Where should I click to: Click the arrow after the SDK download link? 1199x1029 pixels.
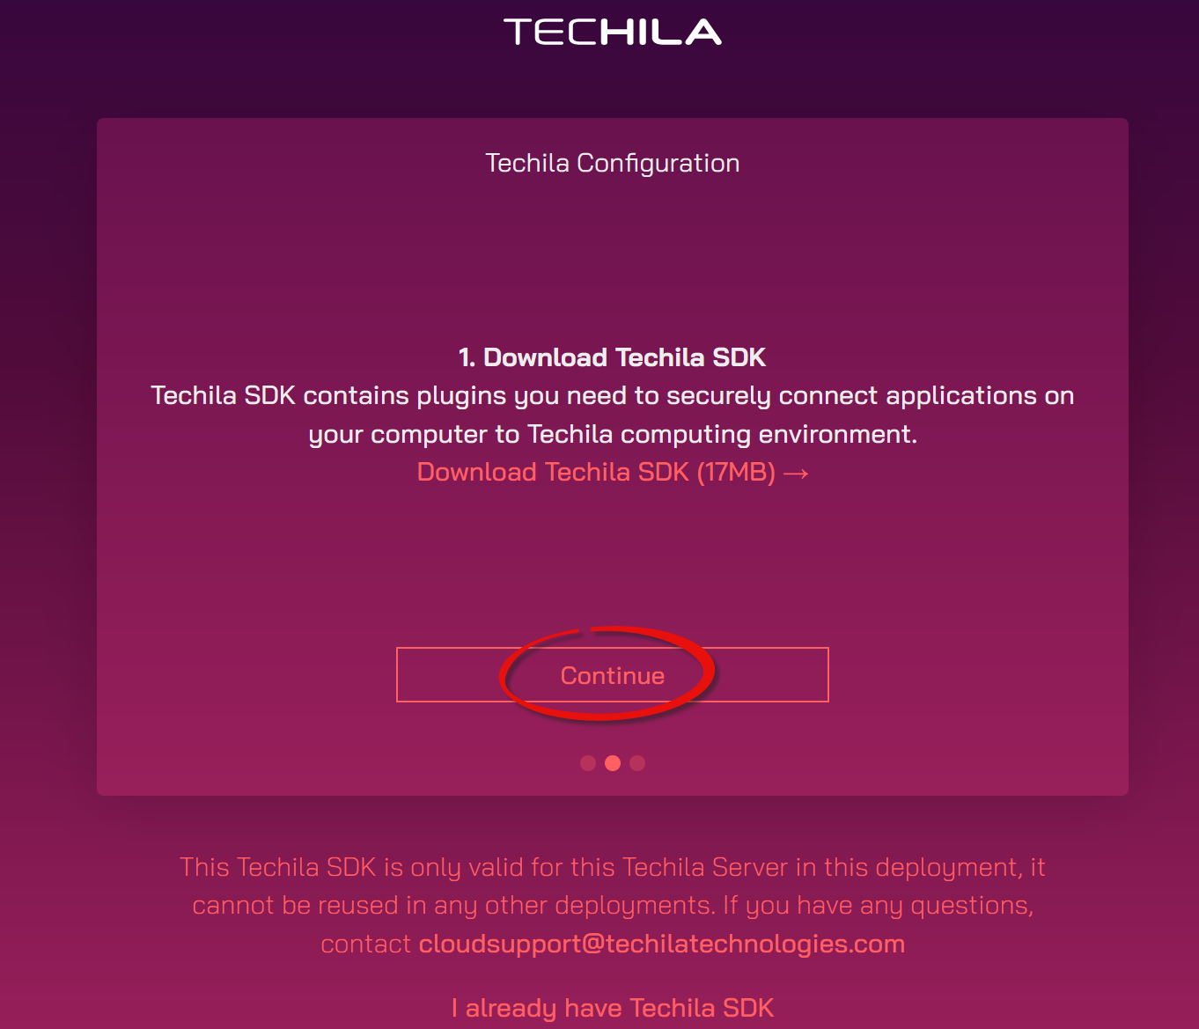pos(796,474)
